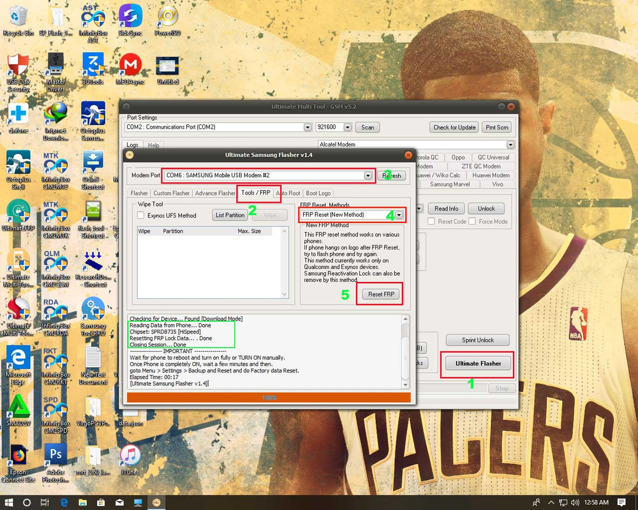Open the UltimateFRP desktop icon

pos(18,215)
